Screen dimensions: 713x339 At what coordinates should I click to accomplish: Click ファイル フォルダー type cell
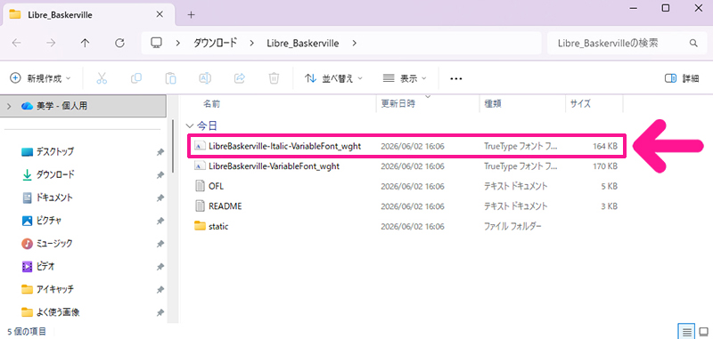tap(513, 226)
